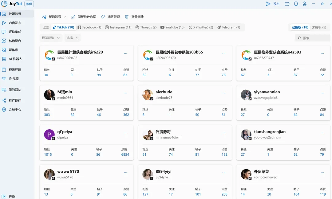
Task: Select the YouTube (10) tab
Action: [x=172, y=27]
